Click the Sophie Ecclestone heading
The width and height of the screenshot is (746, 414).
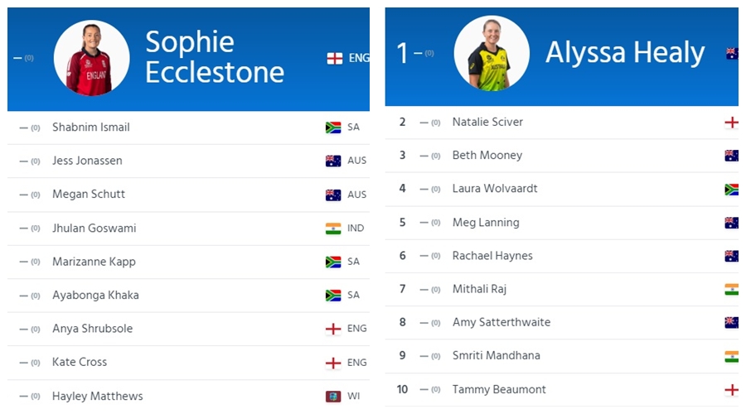[x=214, y=56]
